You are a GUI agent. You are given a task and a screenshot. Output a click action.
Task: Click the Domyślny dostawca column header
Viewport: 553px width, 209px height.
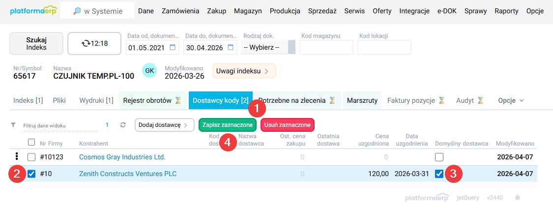point(462,143)
